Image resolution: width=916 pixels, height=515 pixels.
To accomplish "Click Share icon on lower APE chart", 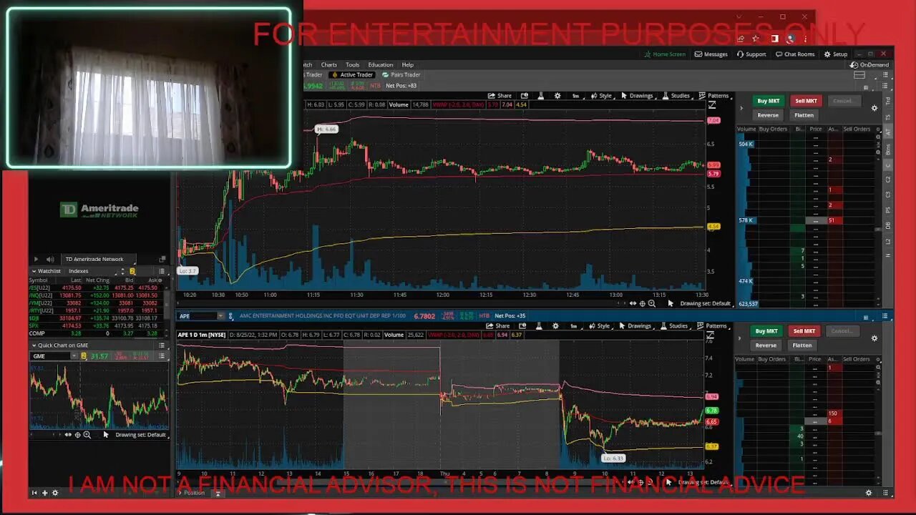I will pos(498,325).
